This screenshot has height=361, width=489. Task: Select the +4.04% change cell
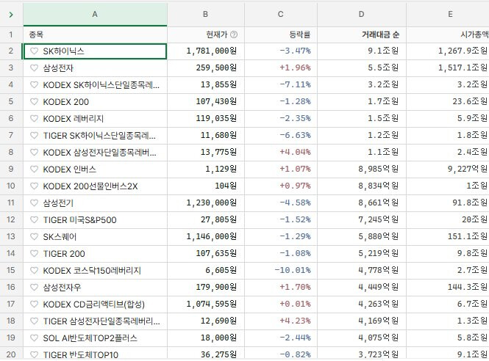tap(281, 152)
